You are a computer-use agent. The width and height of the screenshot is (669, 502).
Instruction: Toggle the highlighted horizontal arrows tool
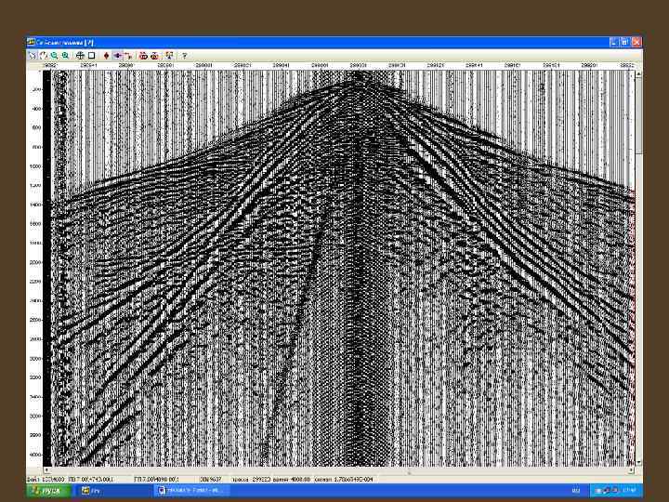click(x=117, y=56)
